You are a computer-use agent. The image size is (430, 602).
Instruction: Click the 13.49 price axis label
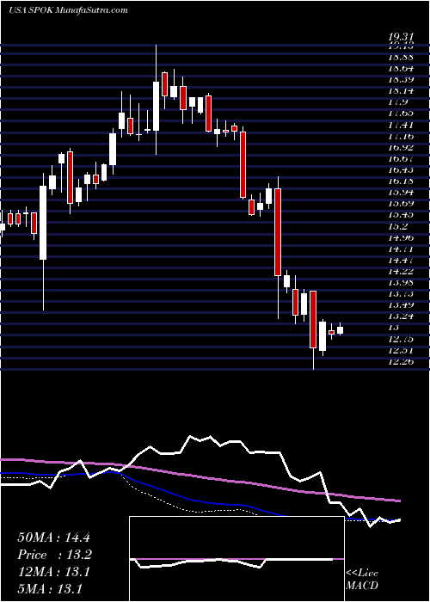401,304
